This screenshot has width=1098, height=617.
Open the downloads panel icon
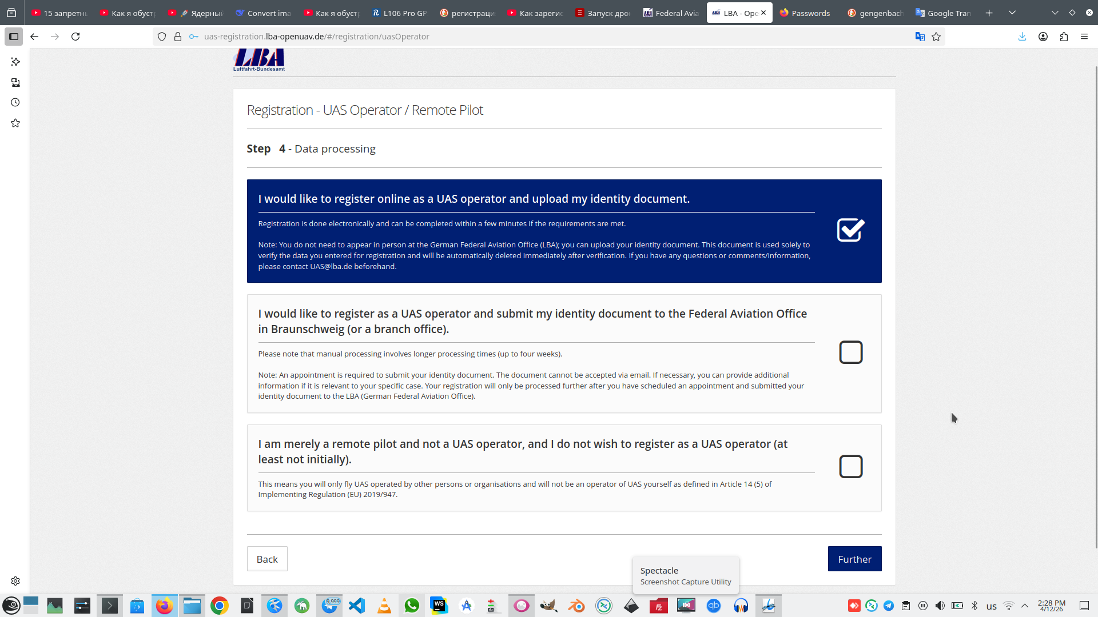pyautogui.click(x=1022, y=37)
